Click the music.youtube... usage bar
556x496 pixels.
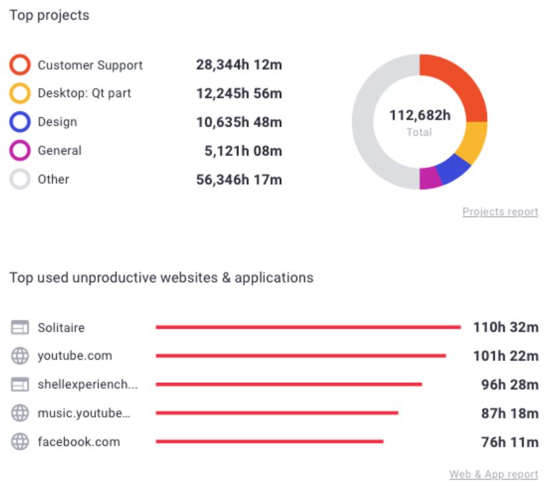[277, 413]
